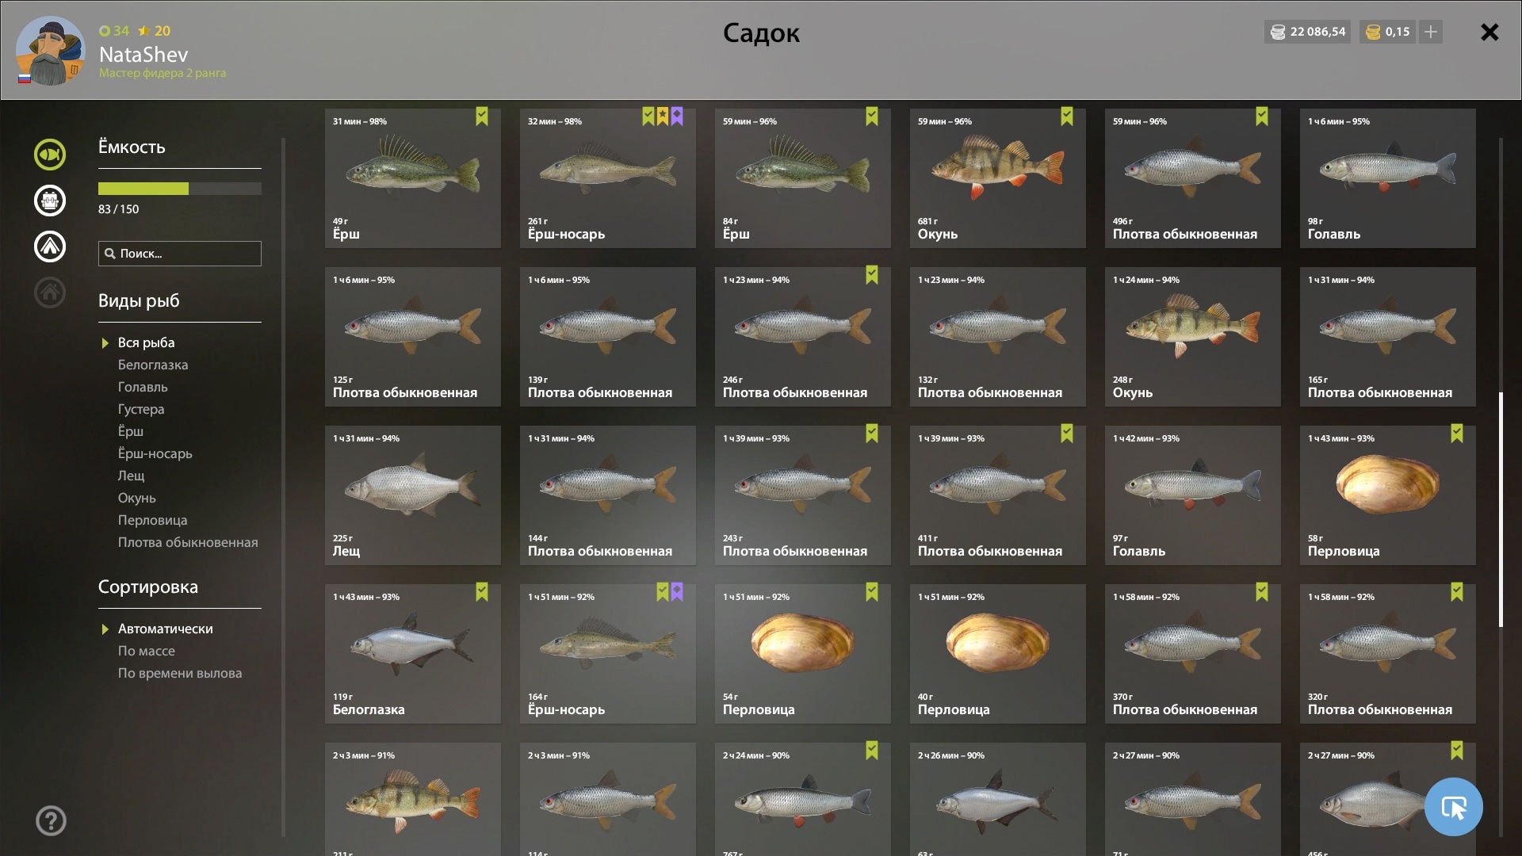Viewport: 1522px width, 856px height.
Task: Click the purple marker on 261 g Ёрш-носарь card
Action: [x=677, y=117]
